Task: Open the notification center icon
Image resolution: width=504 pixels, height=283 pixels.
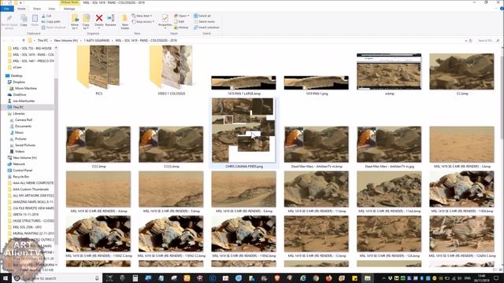Action: (x=497, y=278)
